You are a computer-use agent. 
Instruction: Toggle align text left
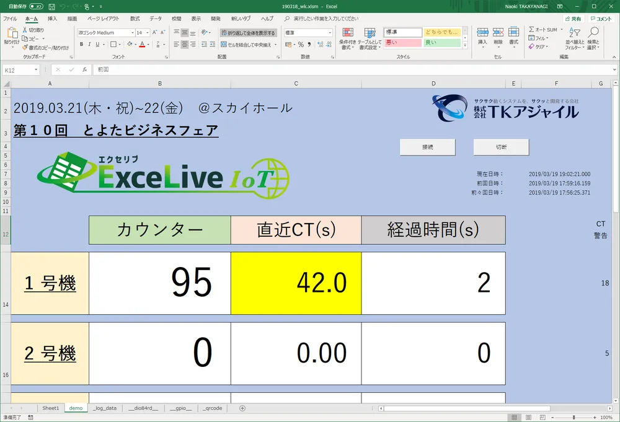[176, 44]
